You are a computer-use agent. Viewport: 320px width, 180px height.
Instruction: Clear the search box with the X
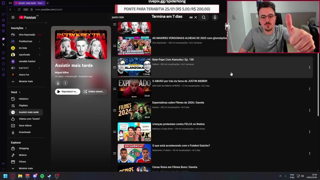tap(195, 17)
